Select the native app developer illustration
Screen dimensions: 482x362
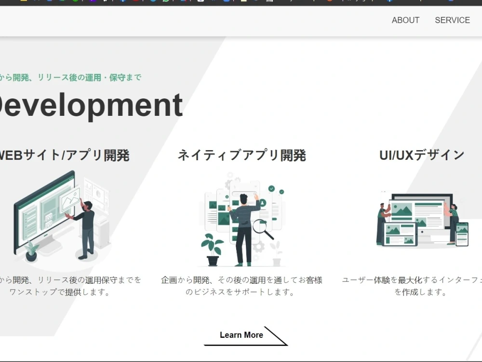241,220
